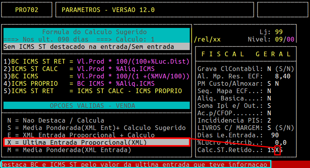Click the X in Calc.ST.Retido field

[x=277, y=150]
